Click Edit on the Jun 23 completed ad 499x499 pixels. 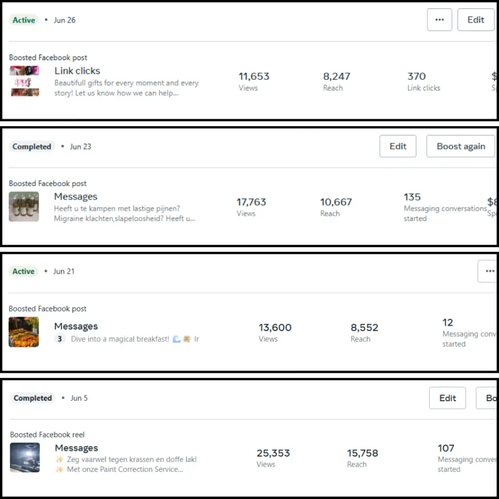[x=398, y=146]
